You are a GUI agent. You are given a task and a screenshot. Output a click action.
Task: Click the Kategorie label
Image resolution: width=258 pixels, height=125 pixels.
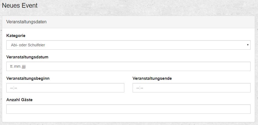pos(16,36)
